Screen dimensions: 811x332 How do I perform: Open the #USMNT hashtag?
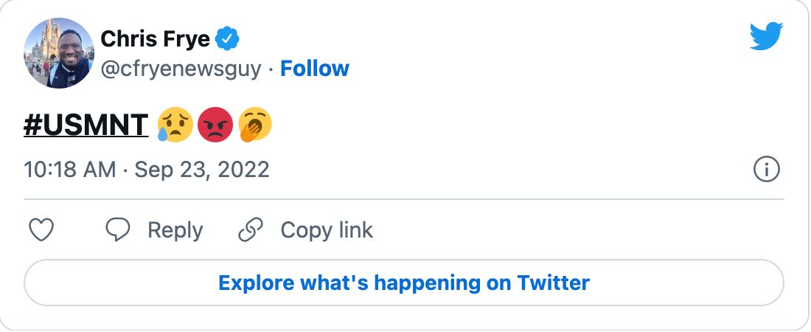click(86, 125)
